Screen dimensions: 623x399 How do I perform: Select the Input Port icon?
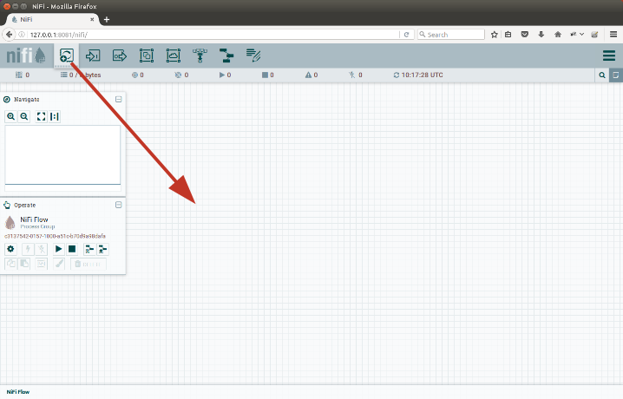tap(93, 56)
